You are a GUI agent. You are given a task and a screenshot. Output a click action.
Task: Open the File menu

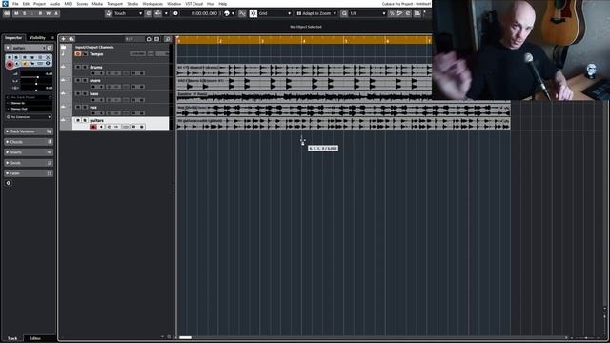click(15, 4)
